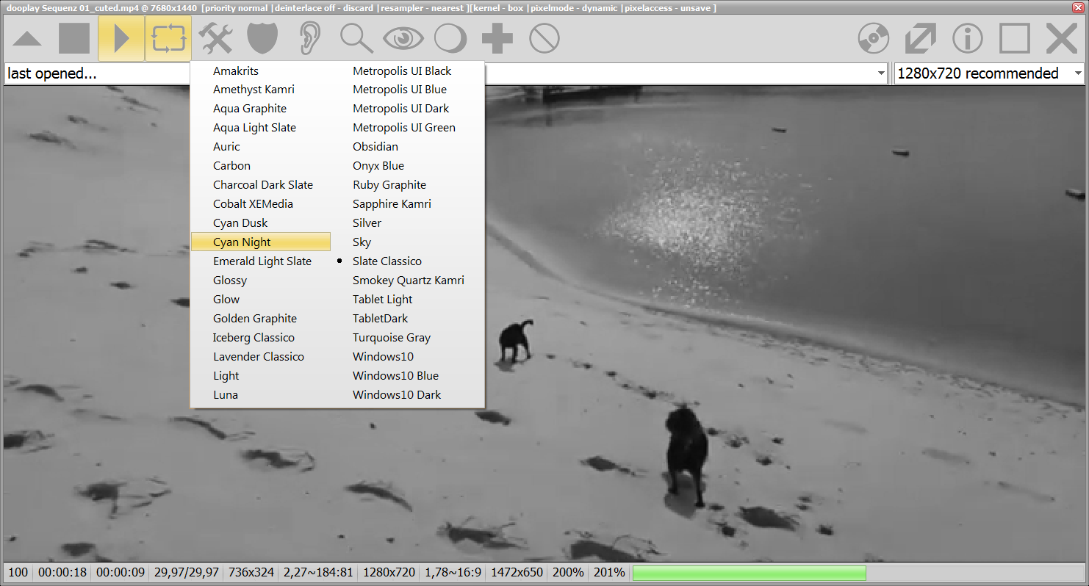Viewport: 1089px width, 586px height.
Task: Expand the last opened dropdown
Action: pyautogui.click(x=880, y=73)
